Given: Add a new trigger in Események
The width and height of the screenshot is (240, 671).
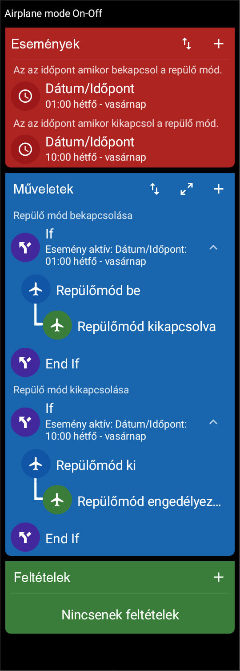Looking at the screenshot, I should pyautogui.click(x=218, y=44).
